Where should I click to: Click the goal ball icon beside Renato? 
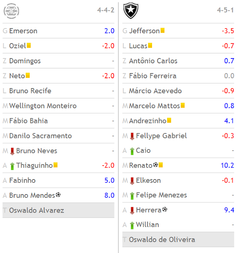coord(156,165)
